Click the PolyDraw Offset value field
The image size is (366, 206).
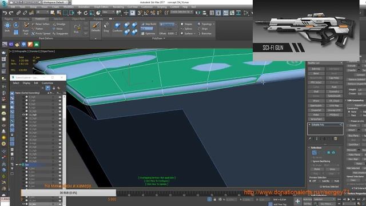tap(170, 34)
